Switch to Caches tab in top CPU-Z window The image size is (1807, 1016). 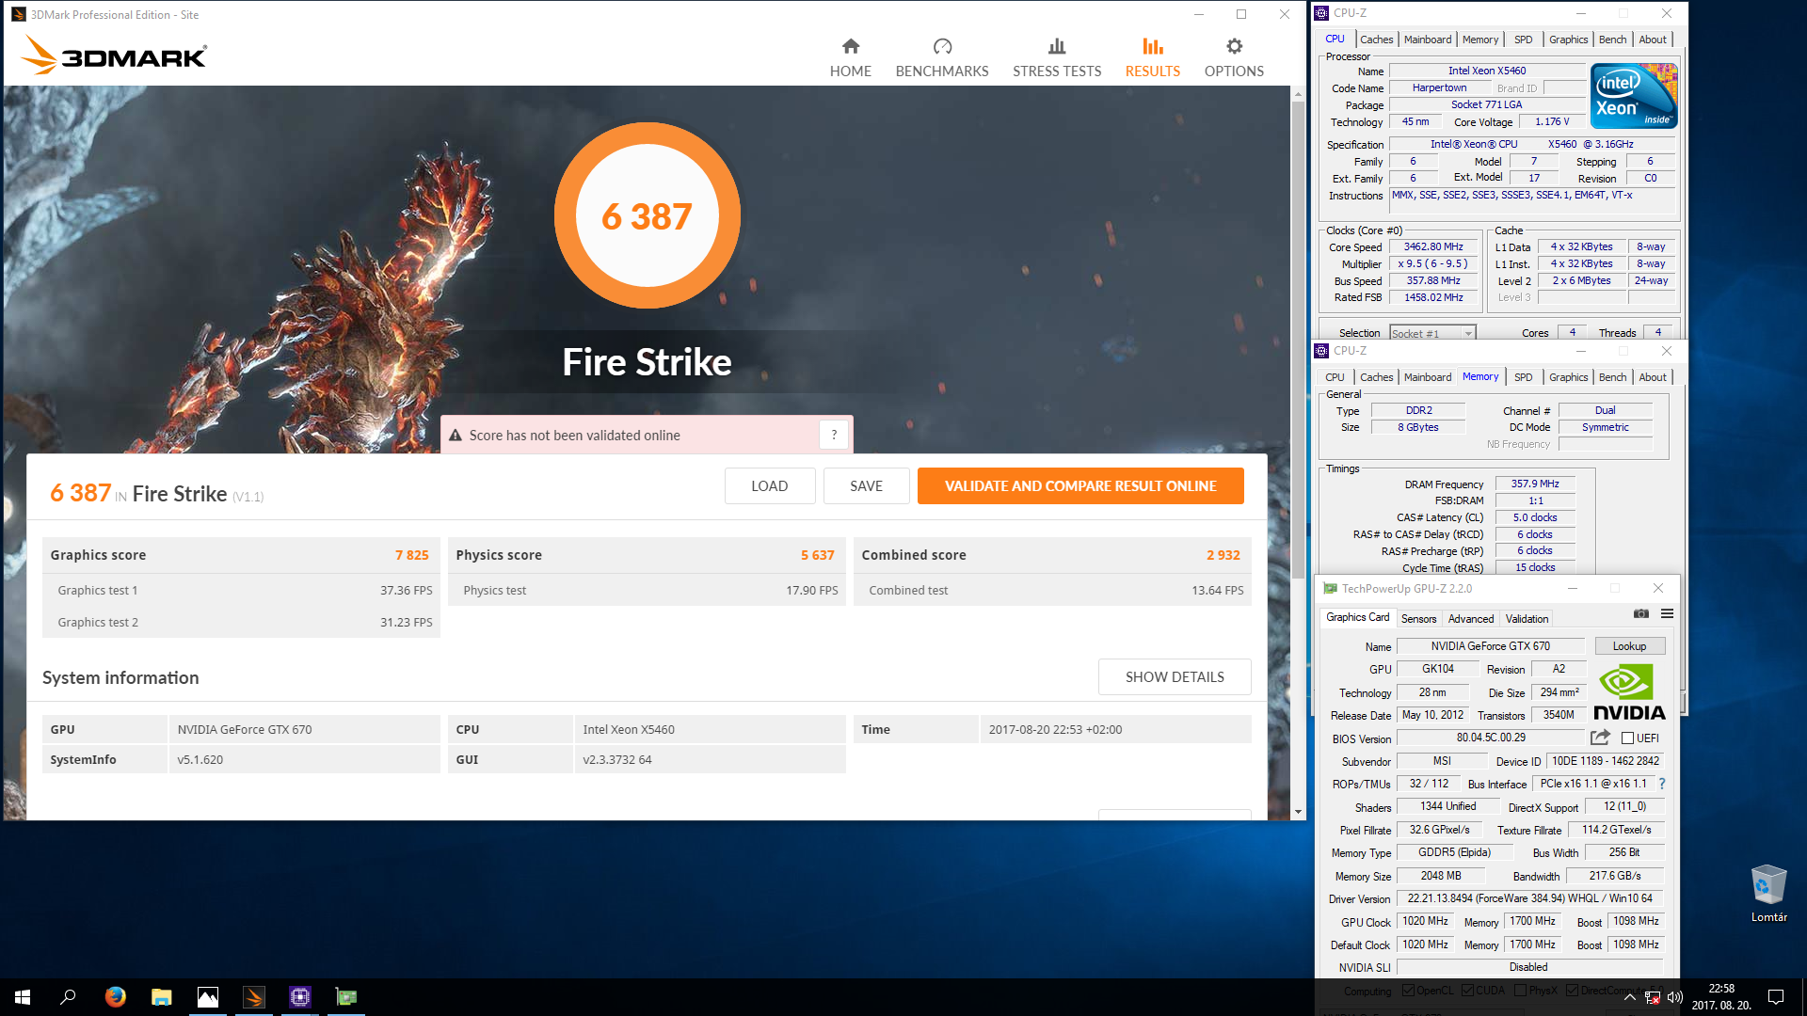click(1376, 40)
